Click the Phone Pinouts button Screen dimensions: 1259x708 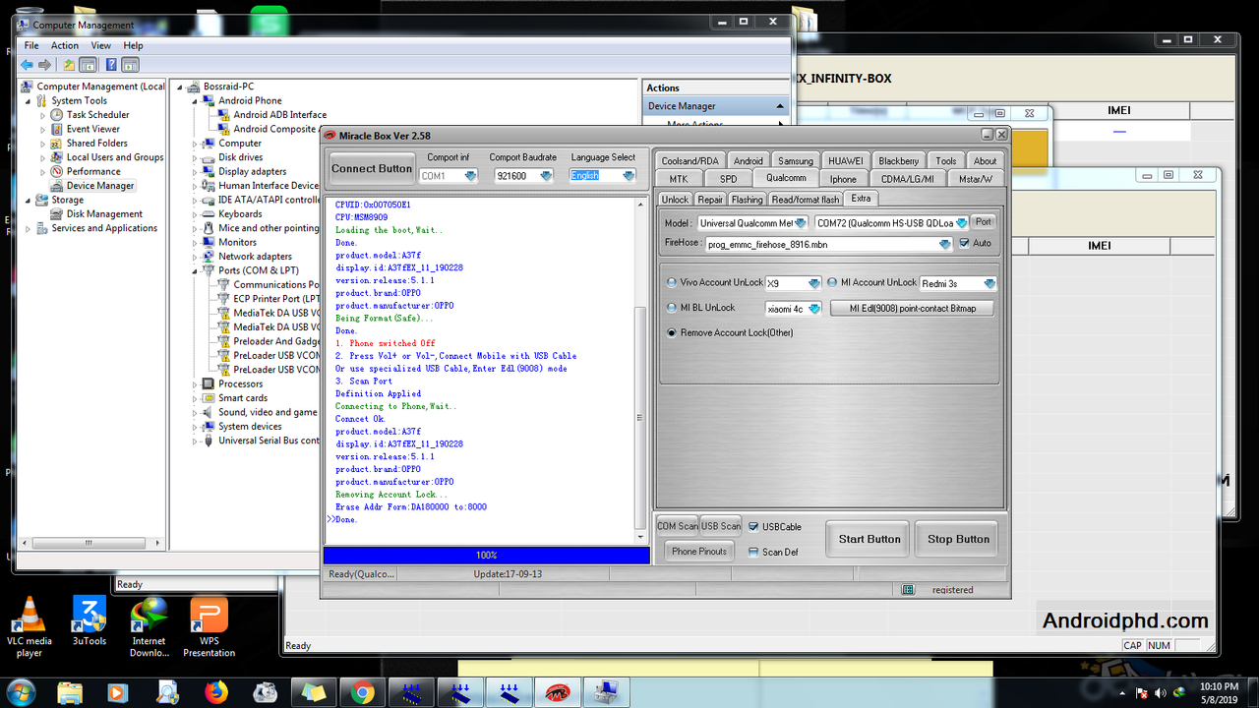[x=699, y=552]
